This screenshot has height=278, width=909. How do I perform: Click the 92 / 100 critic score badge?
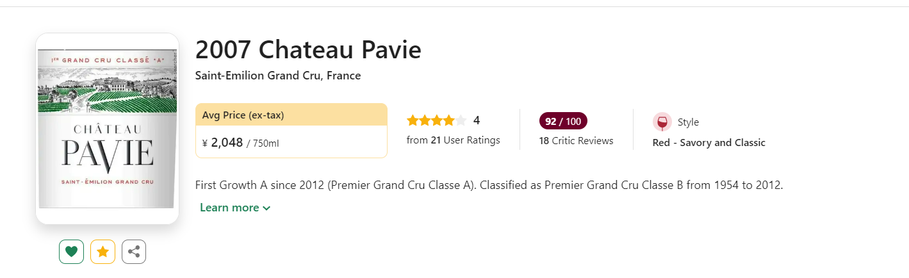click(563, 121)
